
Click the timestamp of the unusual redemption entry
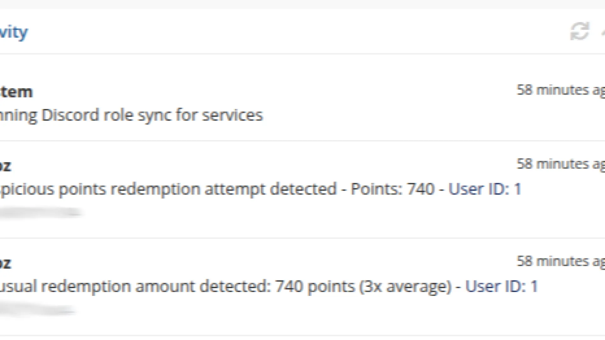tap(560, 261)
